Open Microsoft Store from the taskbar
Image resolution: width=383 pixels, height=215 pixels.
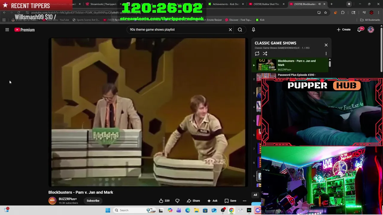click(205, 210)
